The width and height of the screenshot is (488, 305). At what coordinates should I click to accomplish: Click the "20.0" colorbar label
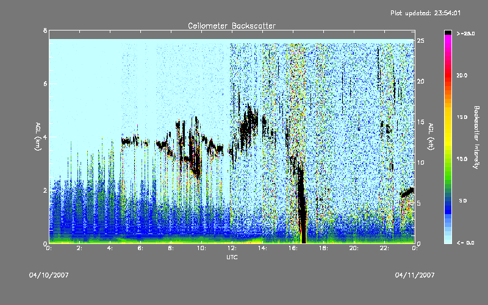coord(462,75)
